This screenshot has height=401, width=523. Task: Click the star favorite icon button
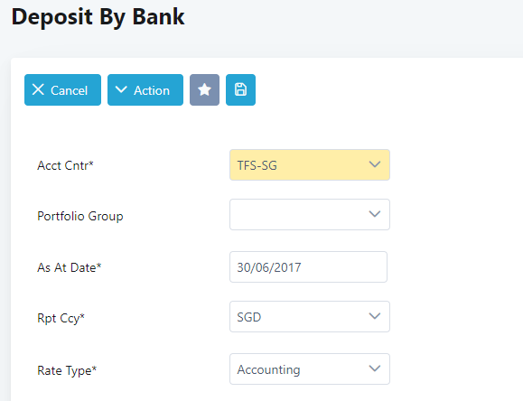204,89
